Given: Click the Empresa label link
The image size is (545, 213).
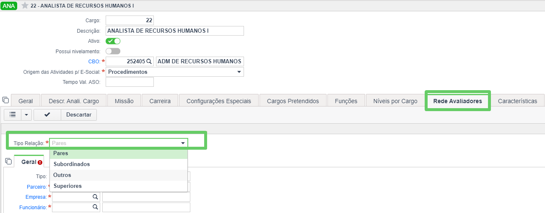Looking at the screenshot, I should (x=36, y=197).
